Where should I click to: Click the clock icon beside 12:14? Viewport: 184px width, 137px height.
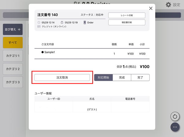[39, 22]
